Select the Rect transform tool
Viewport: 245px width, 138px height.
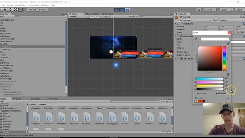[x=21, y=10]
